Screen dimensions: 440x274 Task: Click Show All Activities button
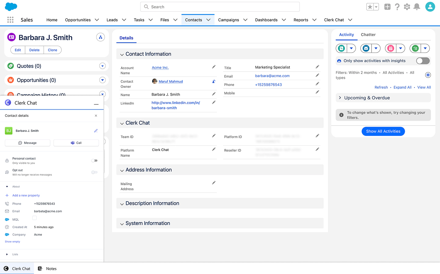point(383,131)
